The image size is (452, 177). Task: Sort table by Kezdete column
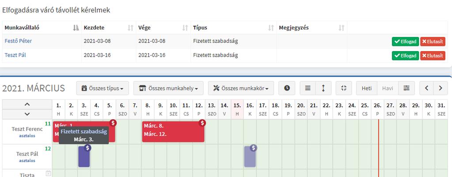pos(109,28)
